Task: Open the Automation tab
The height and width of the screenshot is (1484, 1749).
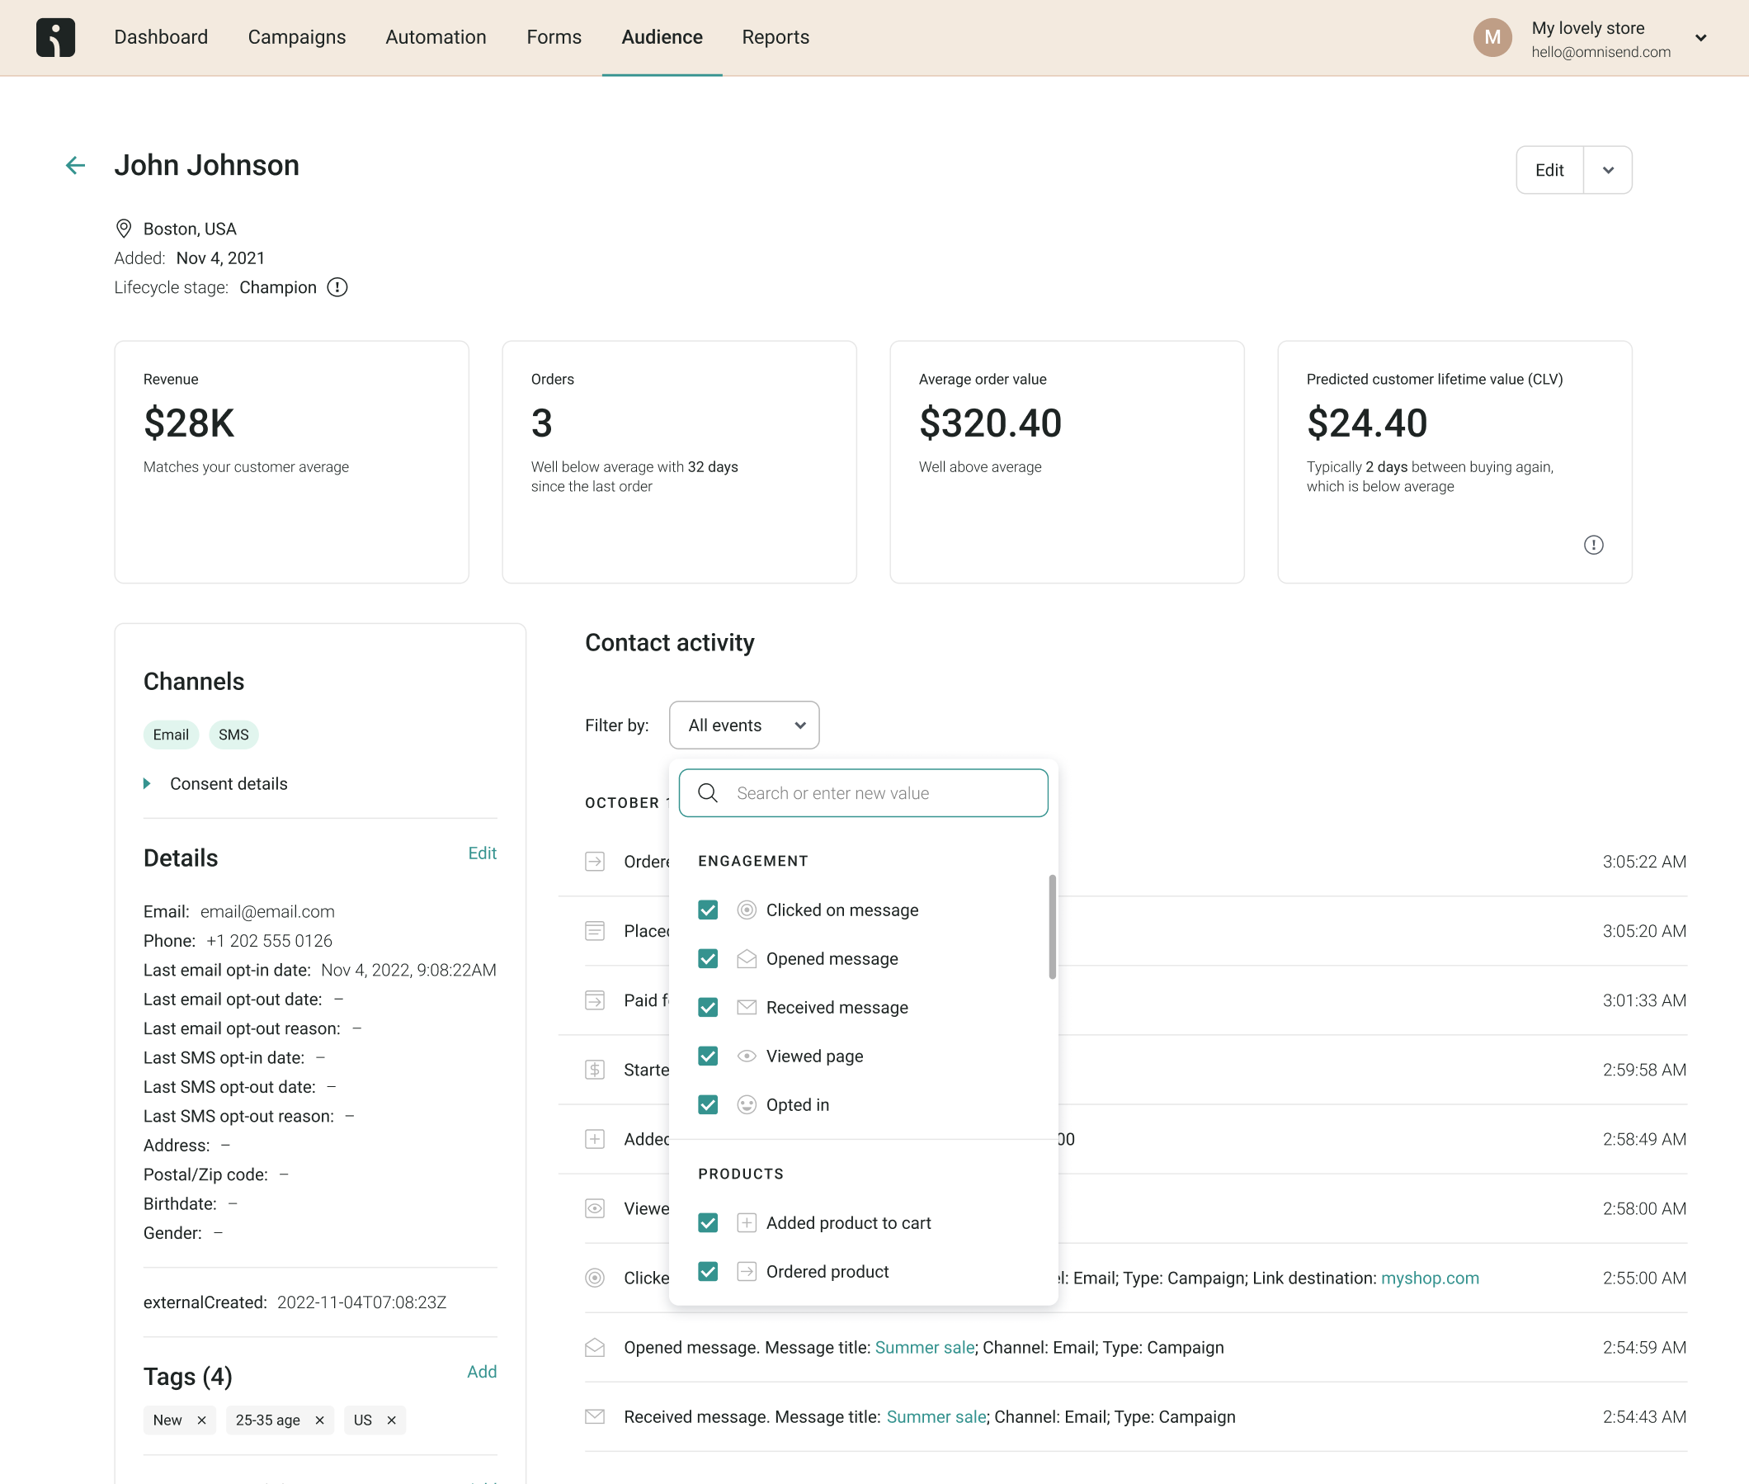Action: (436, 37)
